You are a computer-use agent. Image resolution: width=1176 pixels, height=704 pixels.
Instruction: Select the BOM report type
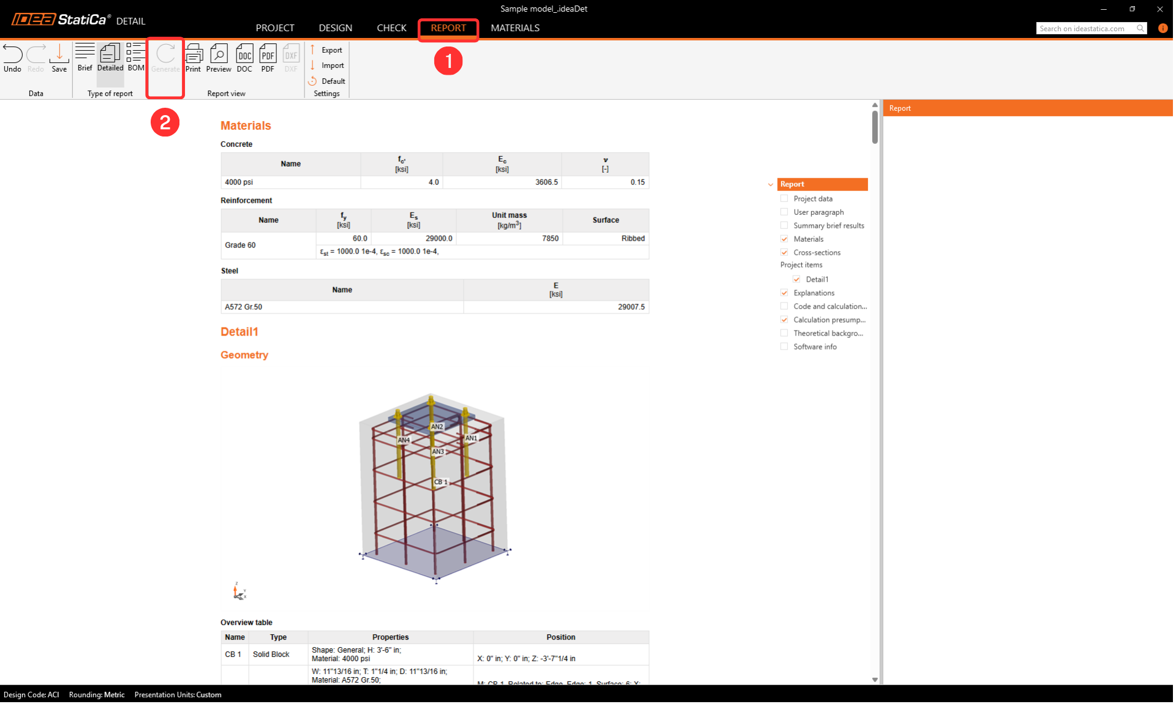pos(136,55)
